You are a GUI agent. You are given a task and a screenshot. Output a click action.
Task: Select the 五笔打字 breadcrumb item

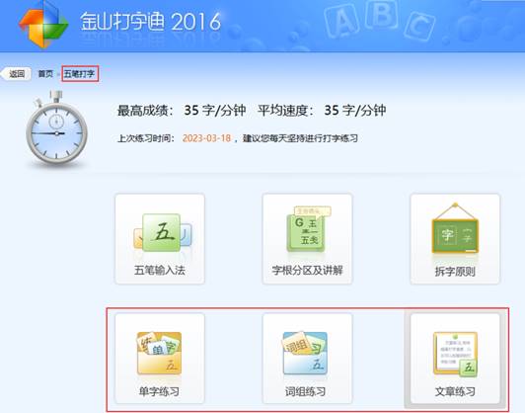point(80,74)
